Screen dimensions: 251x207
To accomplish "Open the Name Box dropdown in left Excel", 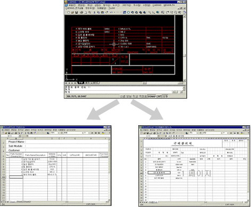I will (20, 136).
